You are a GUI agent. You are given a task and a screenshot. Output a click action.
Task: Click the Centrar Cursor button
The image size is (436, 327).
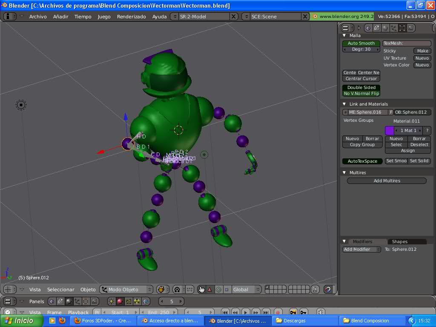click(x=361, y=79)
